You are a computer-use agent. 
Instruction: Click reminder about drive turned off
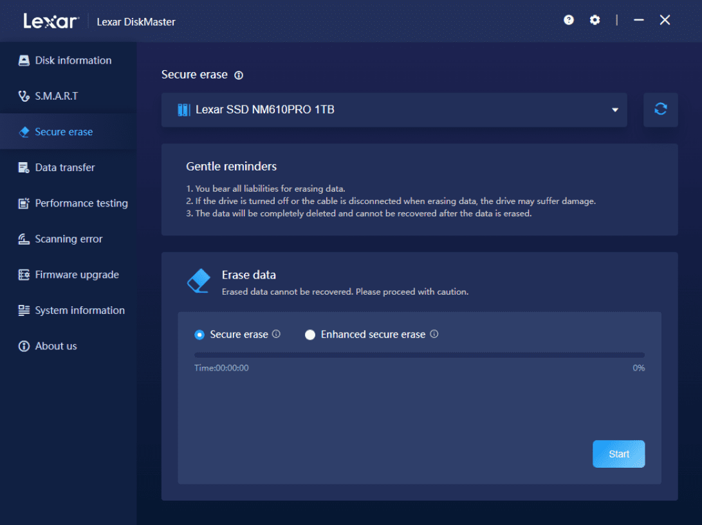click(x=391, y=201)
